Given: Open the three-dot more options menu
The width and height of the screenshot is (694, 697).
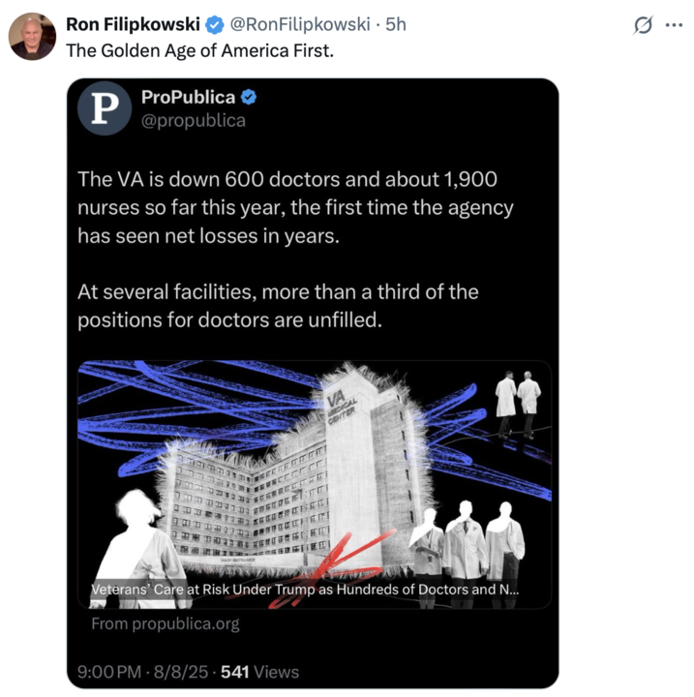Looking at the screenshot, I should [x=673, y=26].
